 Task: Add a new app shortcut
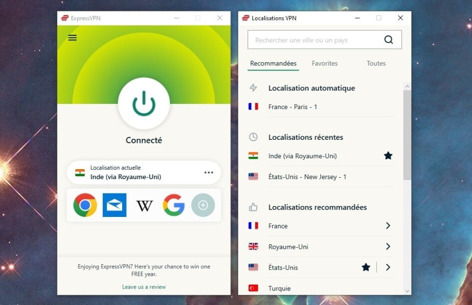click(x=203, y=204)
